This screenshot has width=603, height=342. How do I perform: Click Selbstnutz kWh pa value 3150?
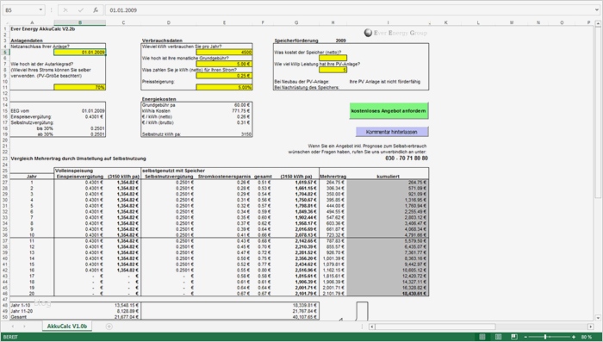click(246, 134)
